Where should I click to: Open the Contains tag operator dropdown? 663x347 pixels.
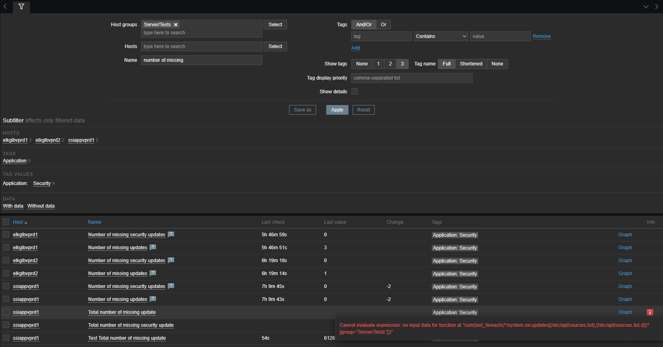(441, 36)
